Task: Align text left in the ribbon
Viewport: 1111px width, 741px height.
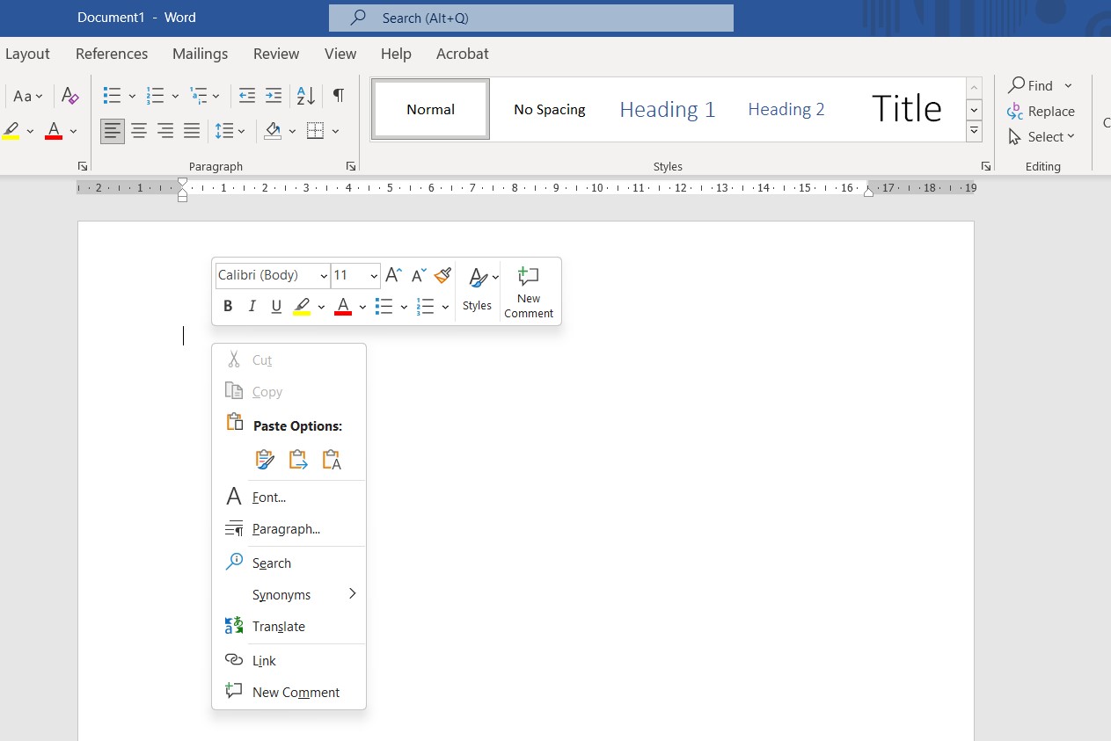Action: [112, 131]
